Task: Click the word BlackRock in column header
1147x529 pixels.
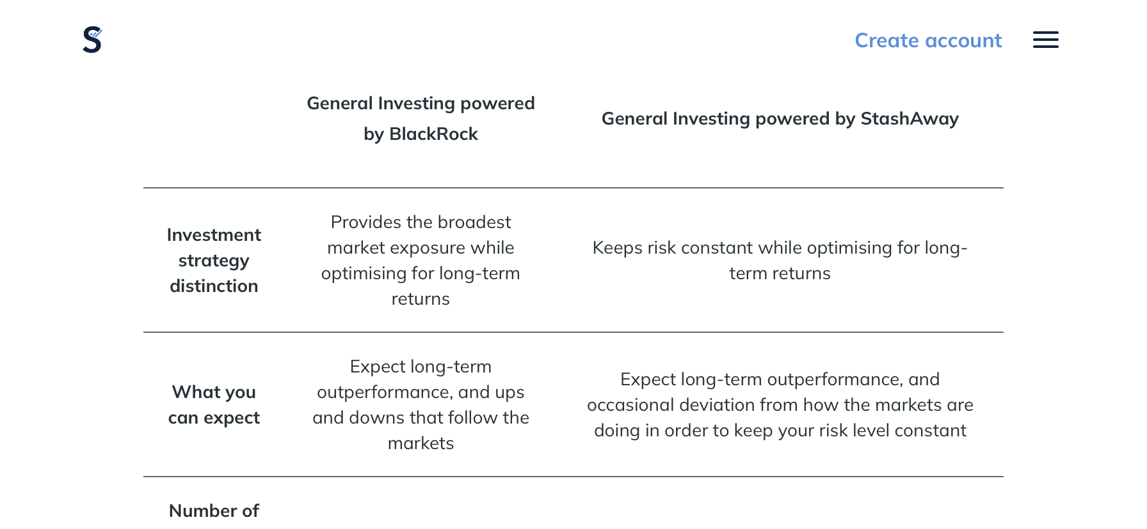Action: [x=433, y=134]
